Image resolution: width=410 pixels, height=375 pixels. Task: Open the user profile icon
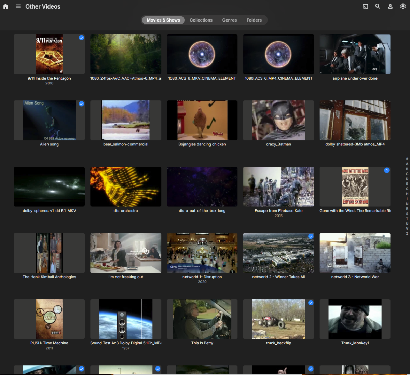coord(390,6)
